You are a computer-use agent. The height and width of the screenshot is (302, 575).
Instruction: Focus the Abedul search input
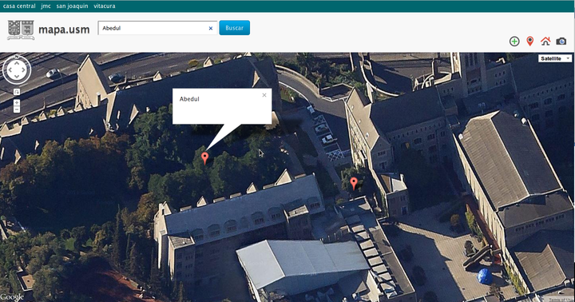point(154,28)
